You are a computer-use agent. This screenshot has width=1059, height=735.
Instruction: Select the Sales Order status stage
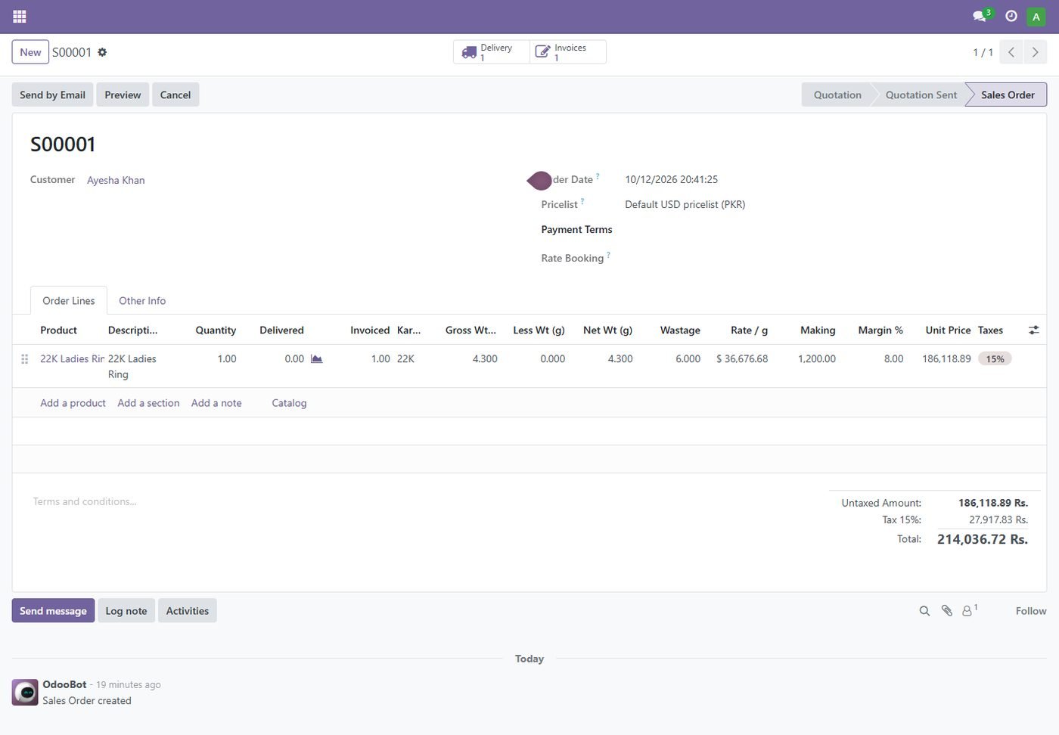(1008, 95)
